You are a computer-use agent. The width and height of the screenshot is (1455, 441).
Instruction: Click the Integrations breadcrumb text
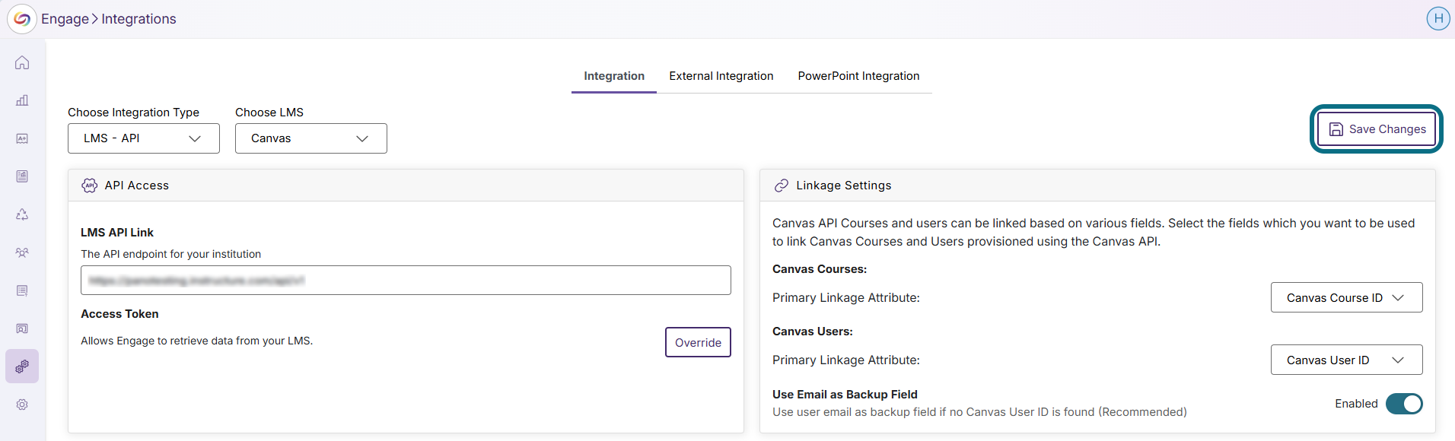click(138, 19)
